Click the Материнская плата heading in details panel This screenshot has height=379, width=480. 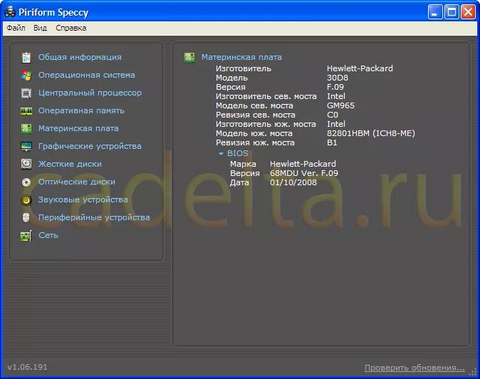pos(241,57)
